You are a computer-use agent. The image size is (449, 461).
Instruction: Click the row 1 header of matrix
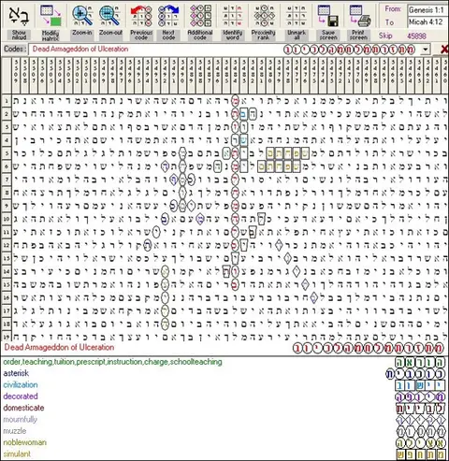click(x=7, y=101)
